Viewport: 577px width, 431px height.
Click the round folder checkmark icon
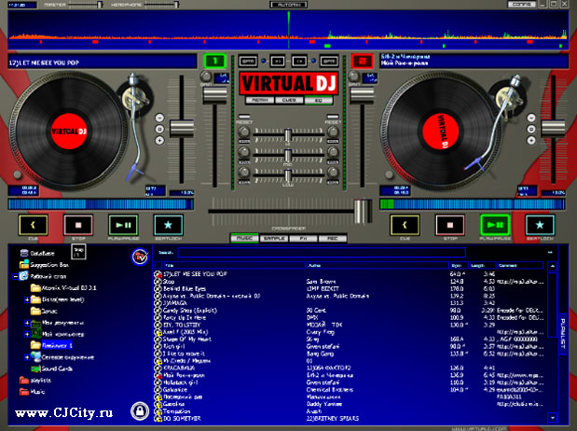point(140,256)
